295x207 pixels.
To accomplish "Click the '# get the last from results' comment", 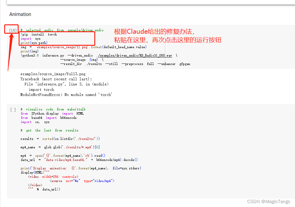I will 50,130.
